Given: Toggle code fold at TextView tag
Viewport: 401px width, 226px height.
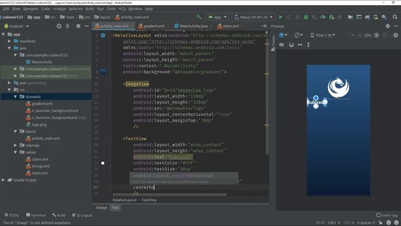Looking at the screenshot, I should coord(112,139).
